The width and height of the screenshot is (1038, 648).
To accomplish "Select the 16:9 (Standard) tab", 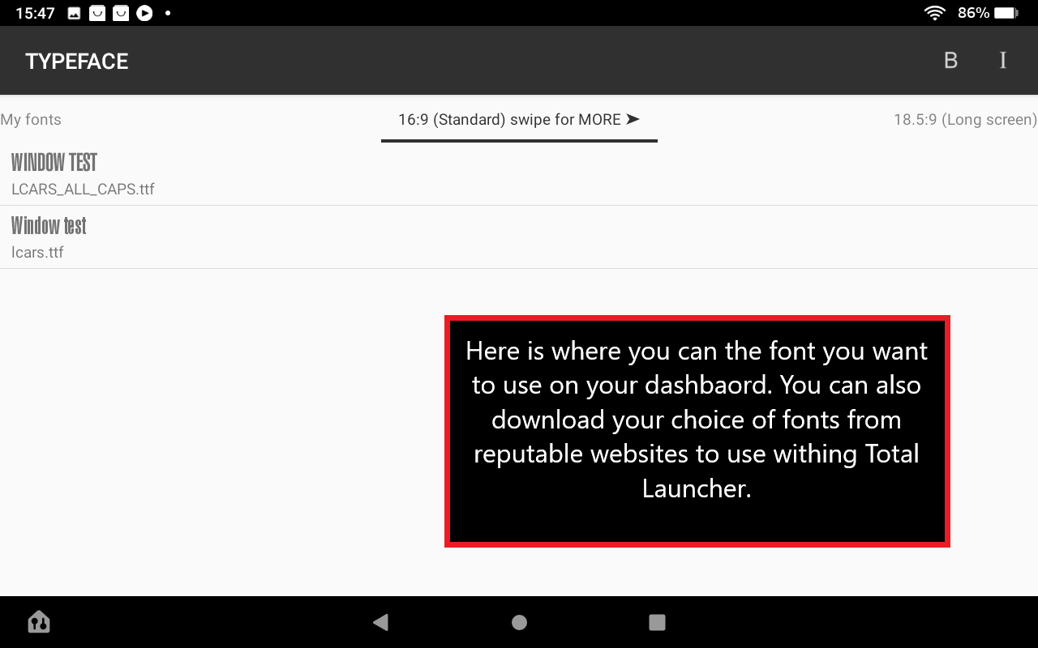I will pos(519,119).
